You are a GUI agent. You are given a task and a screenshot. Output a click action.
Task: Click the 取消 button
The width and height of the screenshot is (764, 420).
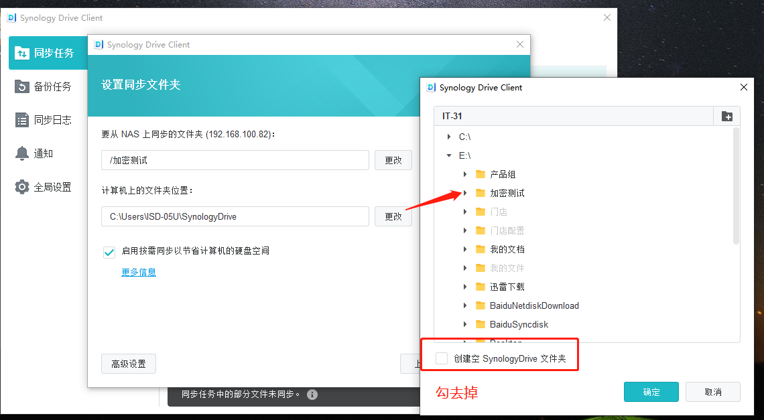pyautogui.click(x=713, y=393)
